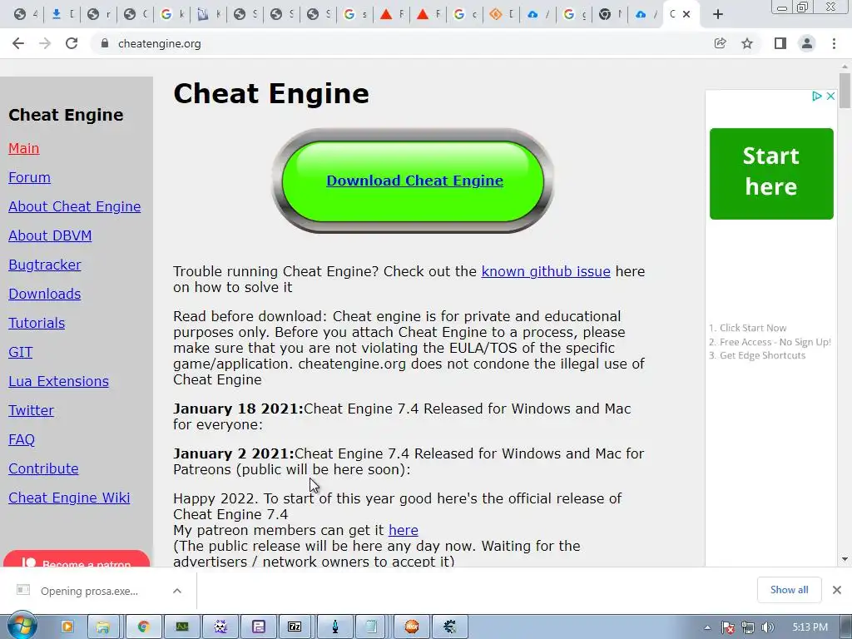Go back using the browser back arrow

(x=18, y=43)
